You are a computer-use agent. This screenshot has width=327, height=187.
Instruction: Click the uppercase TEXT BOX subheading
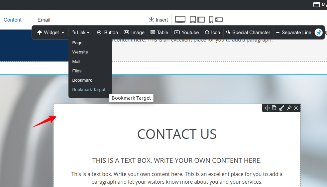coord(177,160)
